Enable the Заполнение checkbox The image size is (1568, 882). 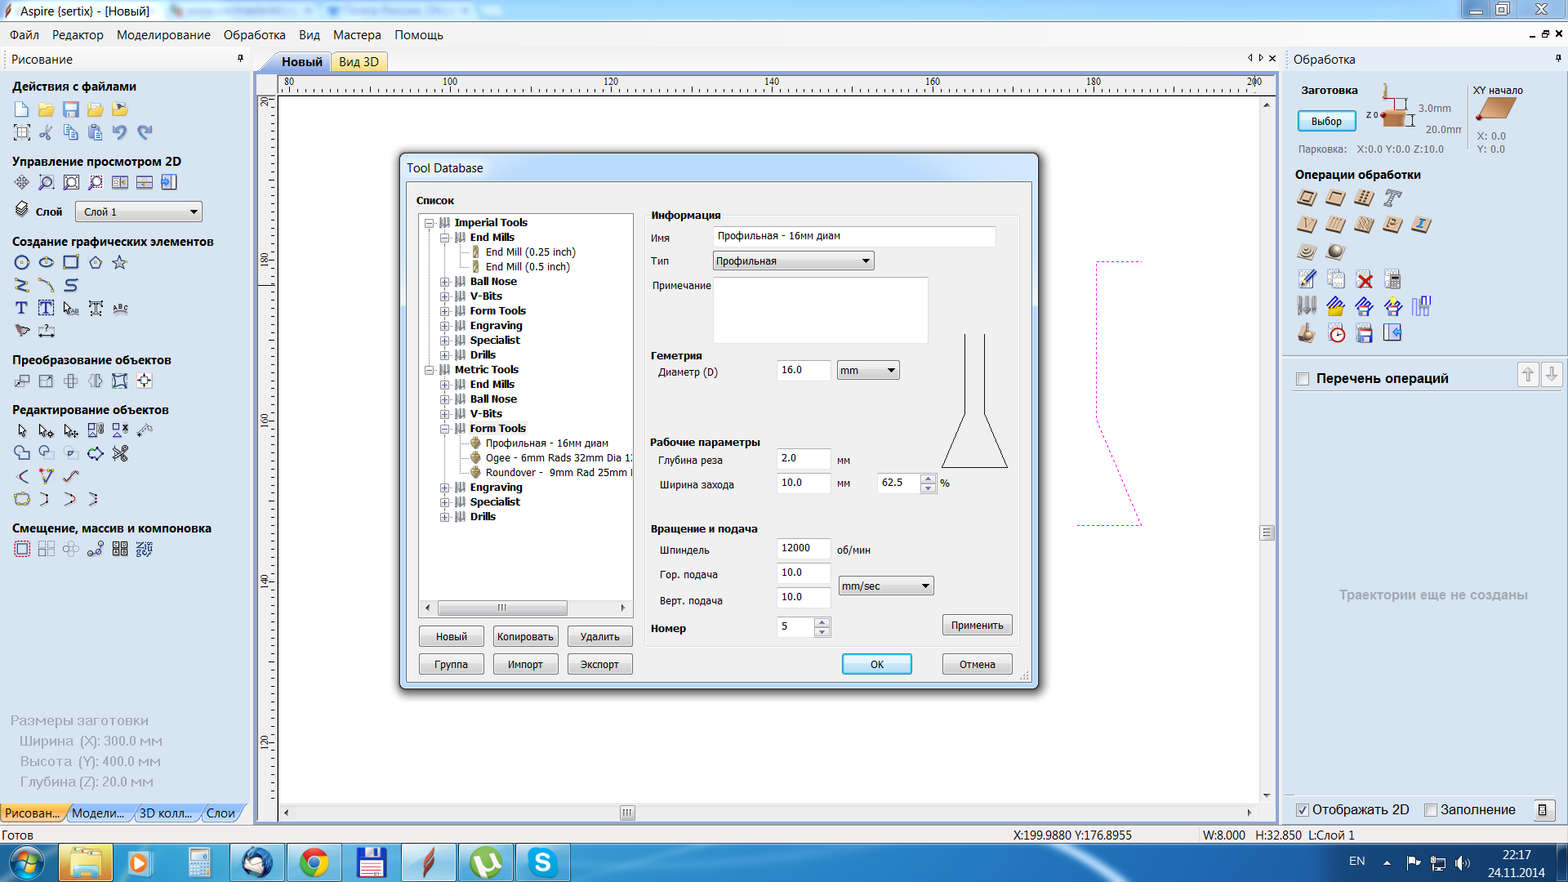1430,810
